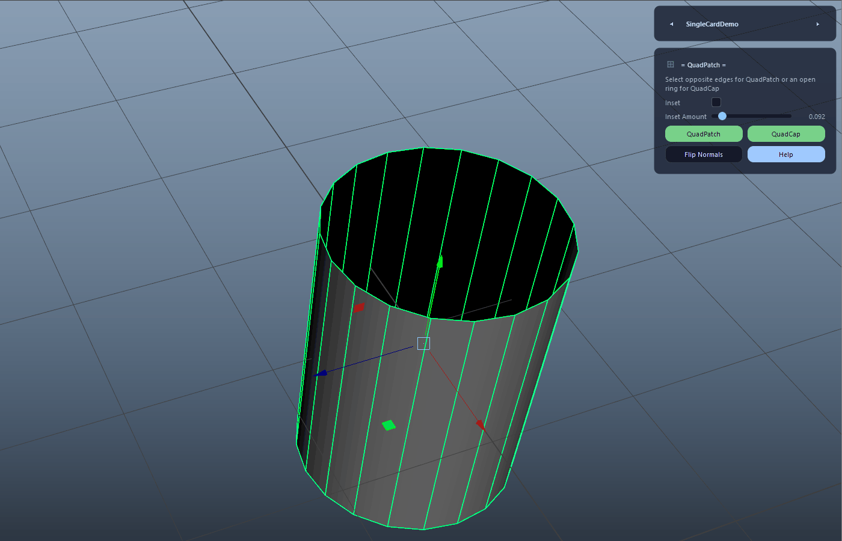This screenshot has width=842, height=541.
Task: Click the QuadPatch grid icon
Action: 671,64
